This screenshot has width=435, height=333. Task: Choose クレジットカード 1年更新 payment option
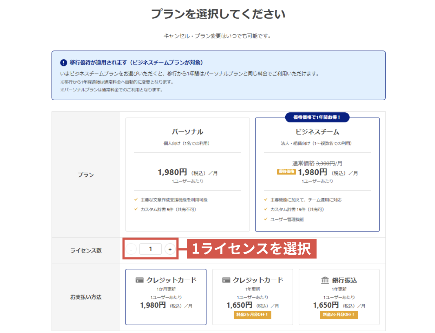[252, 297]
